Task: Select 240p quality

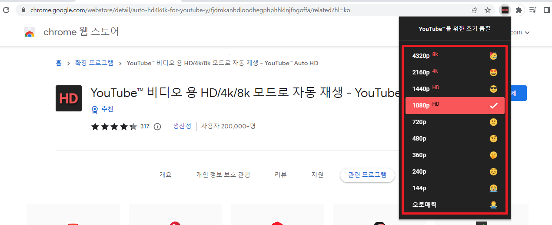Action: point(455,171)
